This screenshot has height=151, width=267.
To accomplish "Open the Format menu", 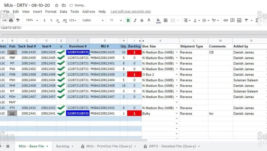I will tap(51, 12).
